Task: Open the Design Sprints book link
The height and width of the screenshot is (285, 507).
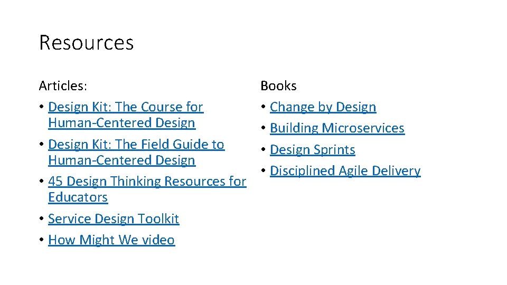Action: [312, 150]
